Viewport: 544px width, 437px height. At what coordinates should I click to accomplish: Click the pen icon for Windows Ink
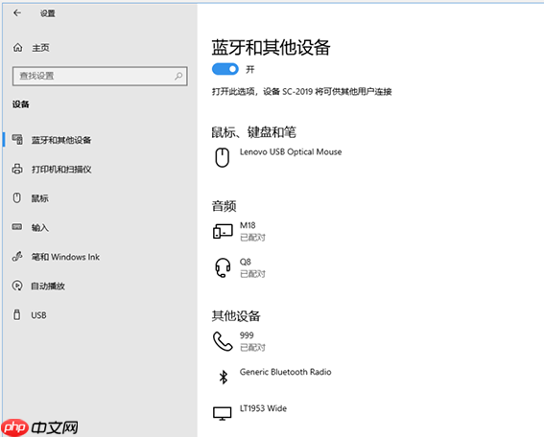17,257
